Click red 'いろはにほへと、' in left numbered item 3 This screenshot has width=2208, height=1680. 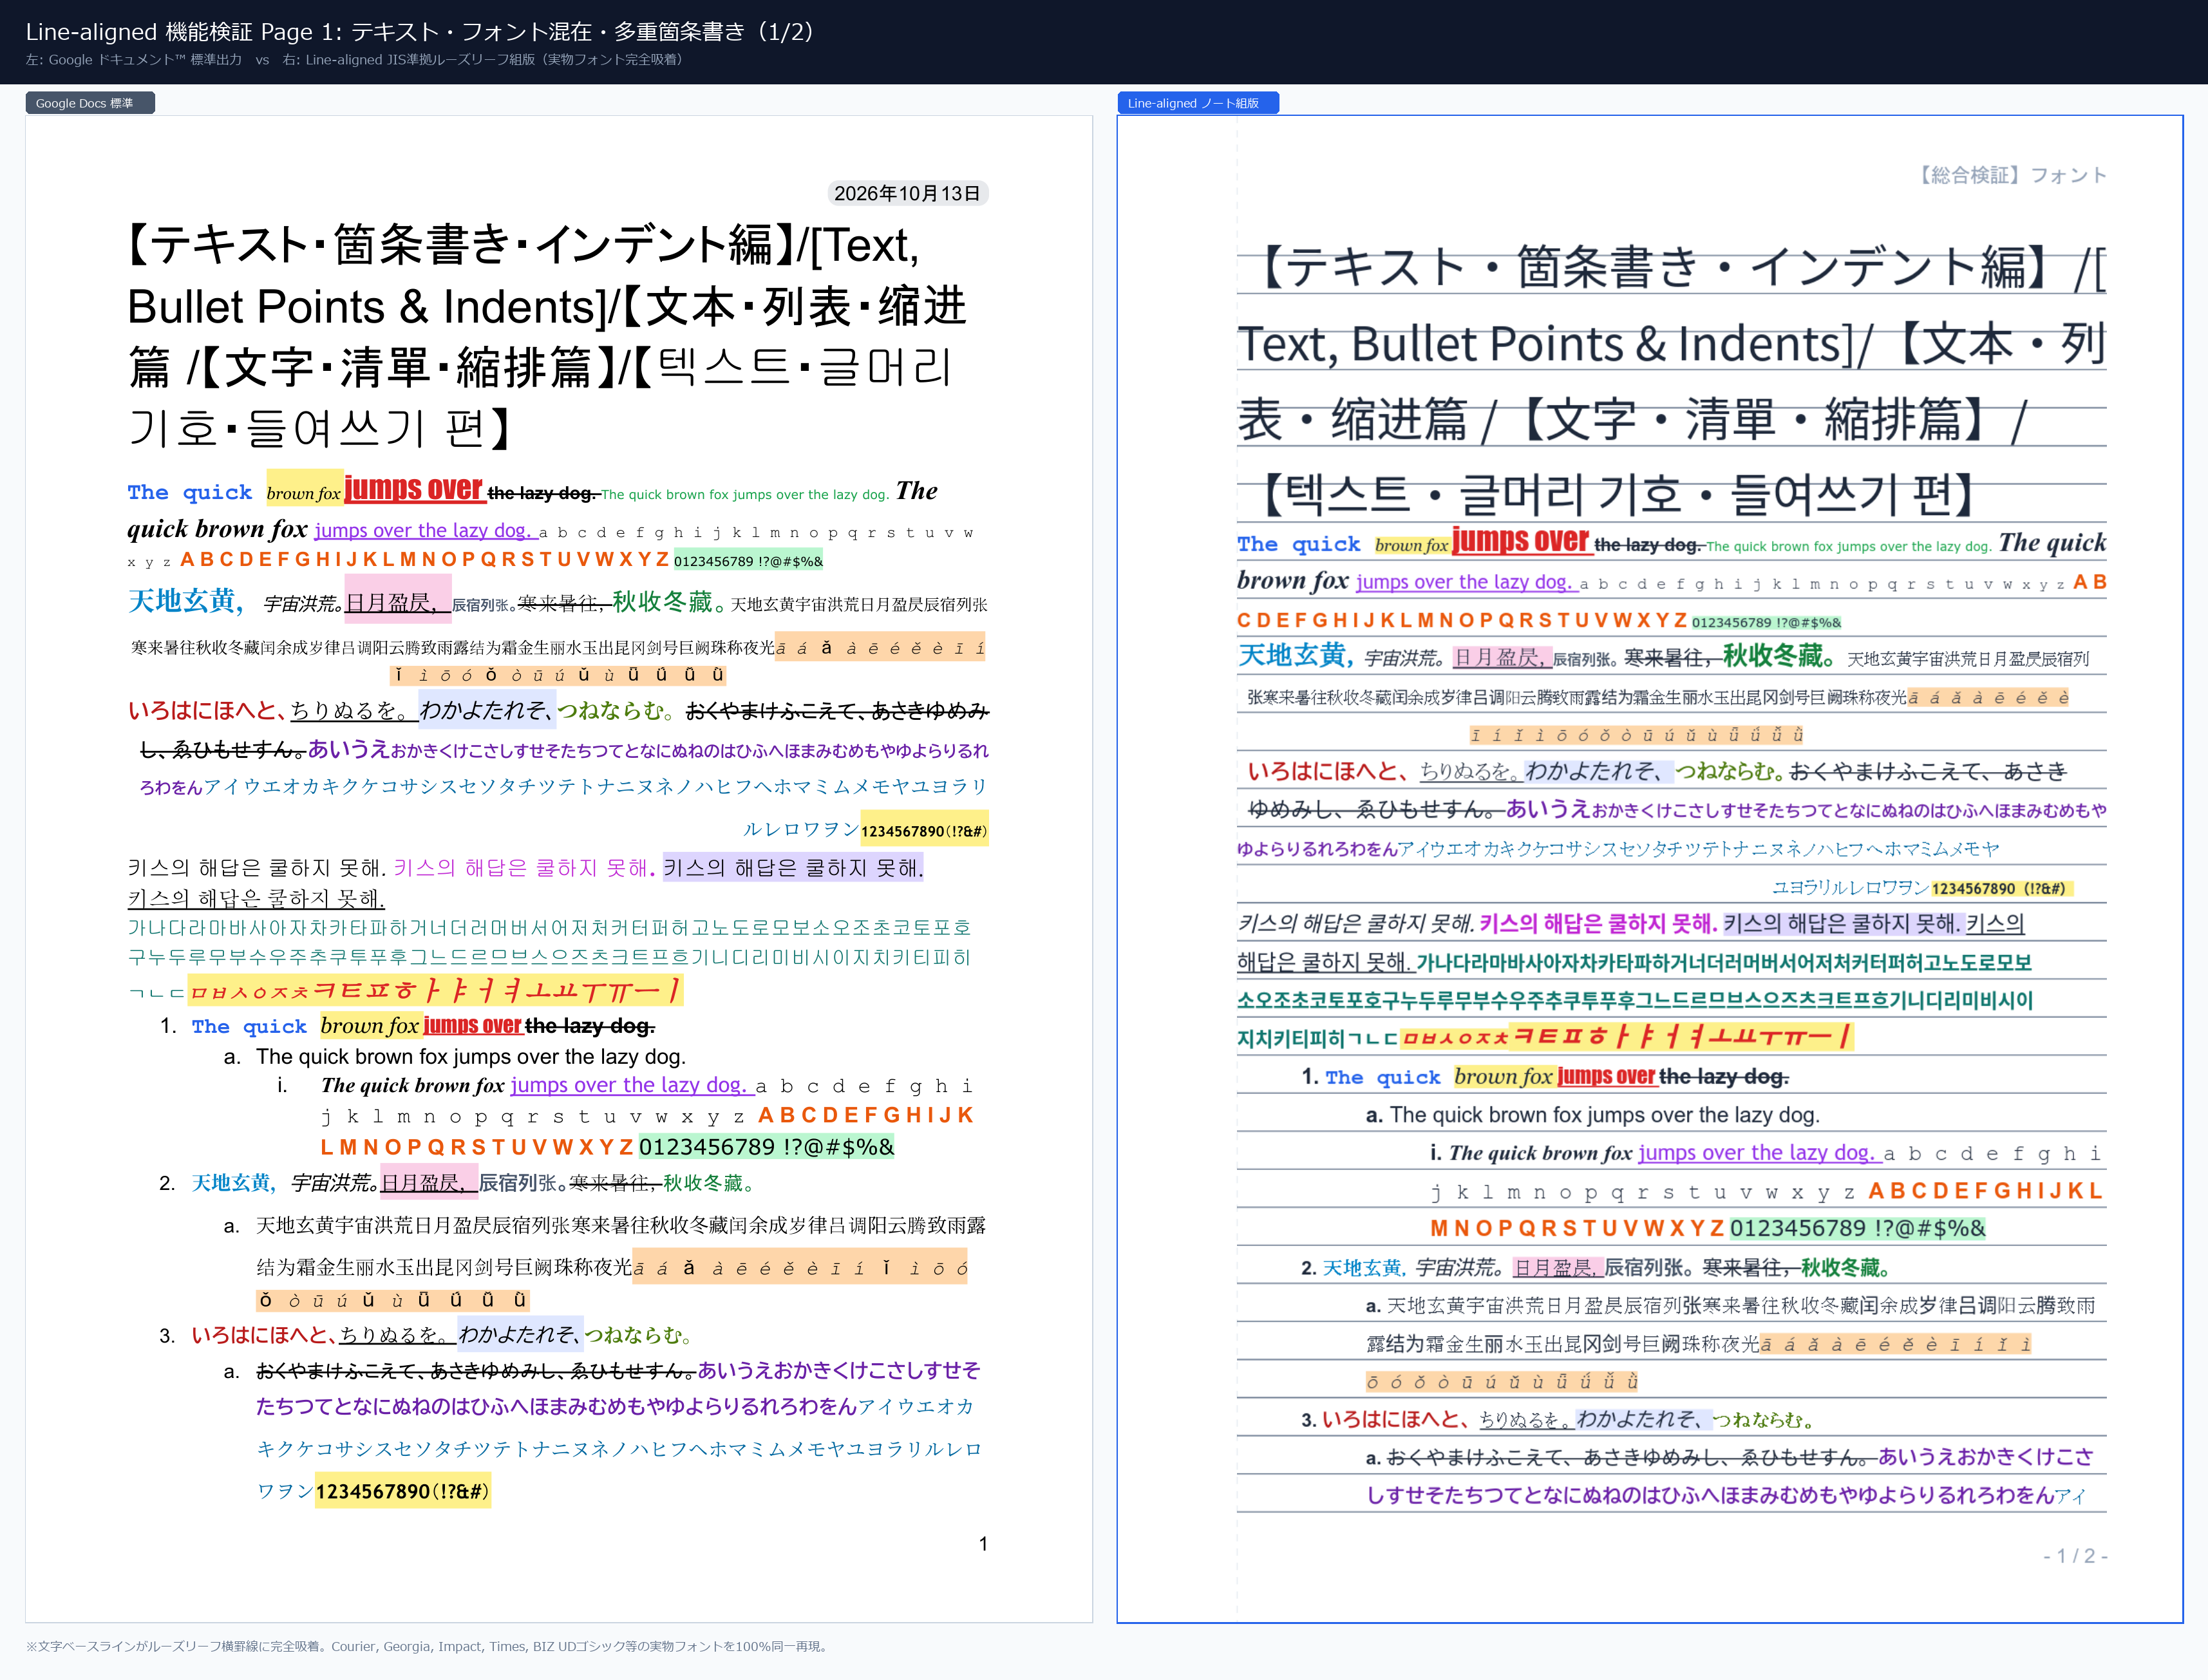265,1335
